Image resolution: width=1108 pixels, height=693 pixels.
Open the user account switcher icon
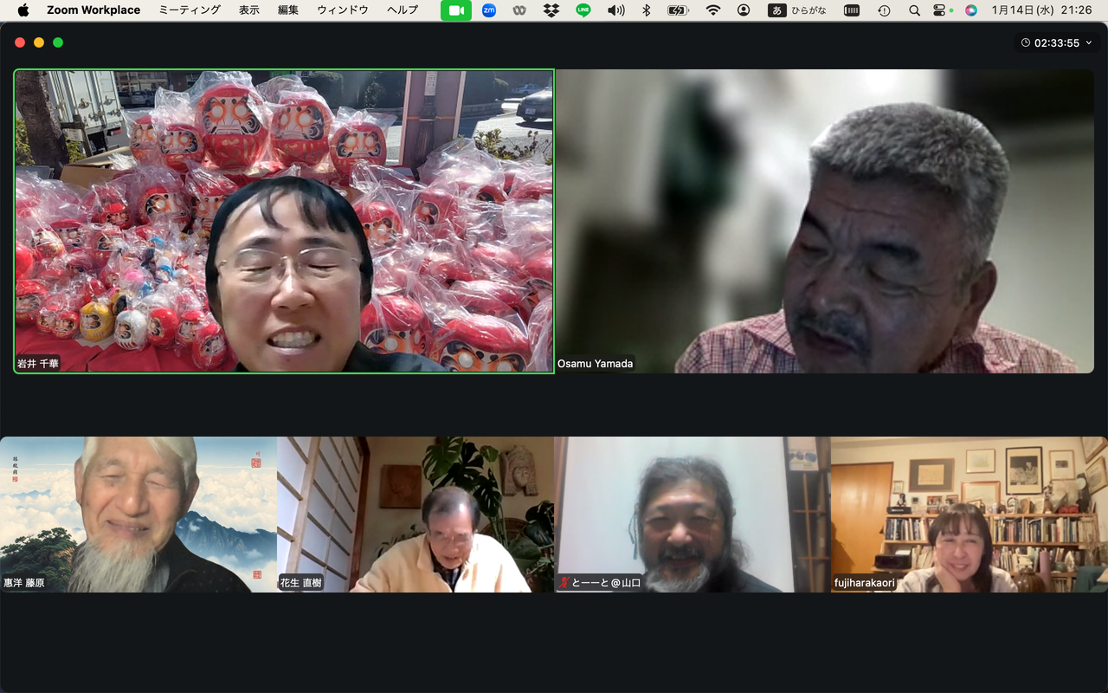(x=744, y=10)
